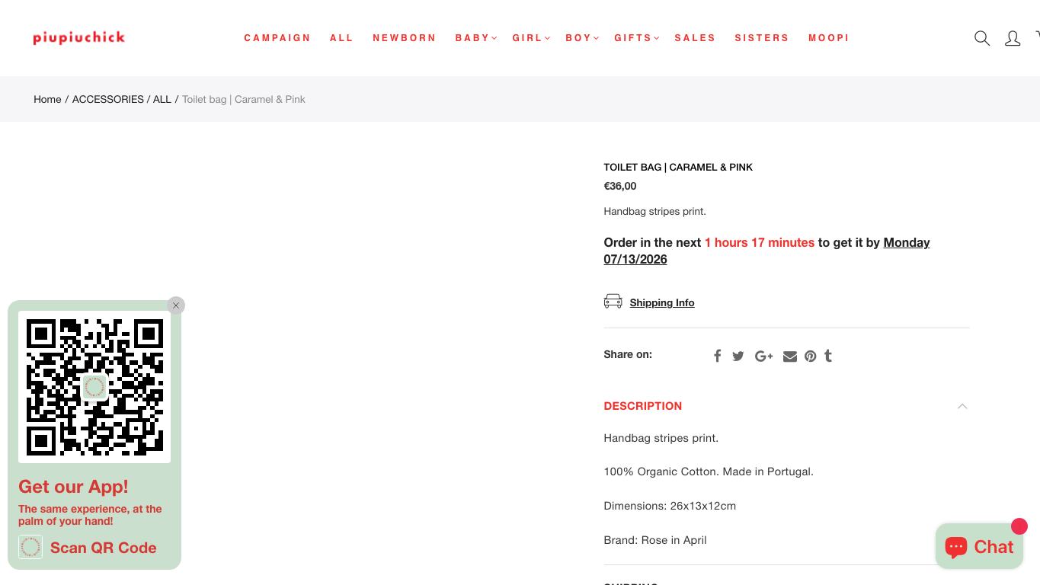
Task: Click the Get our App! heading
Action: (x=73, y=487)
